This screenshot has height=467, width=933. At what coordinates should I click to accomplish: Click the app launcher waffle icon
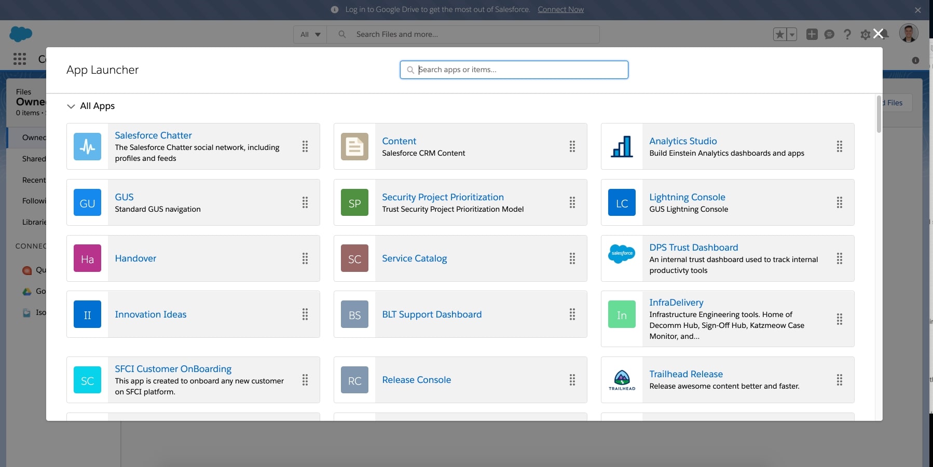pyautogui.click(x=20, y=59)
